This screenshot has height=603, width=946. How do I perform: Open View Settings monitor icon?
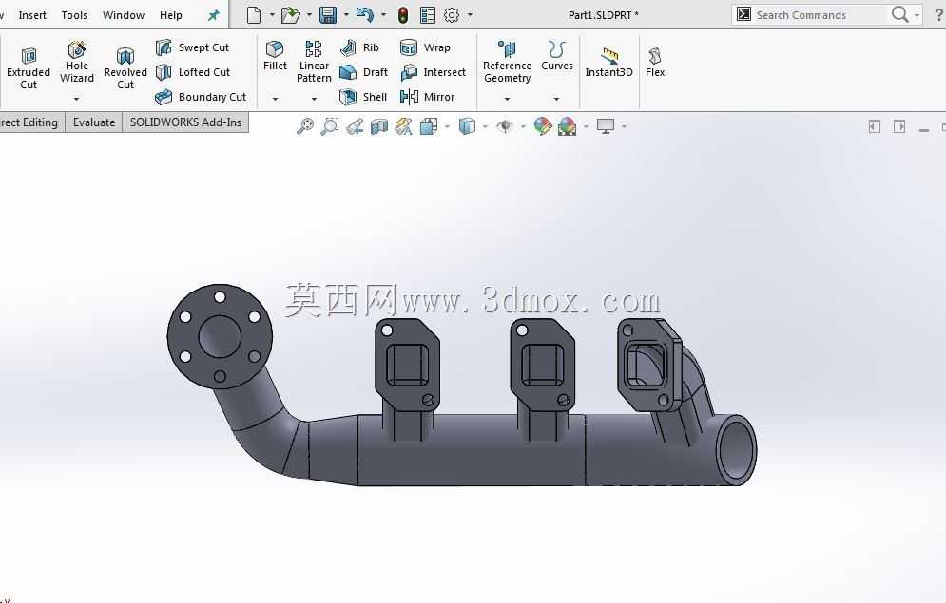pyautogui.click(x=605, y=126)
